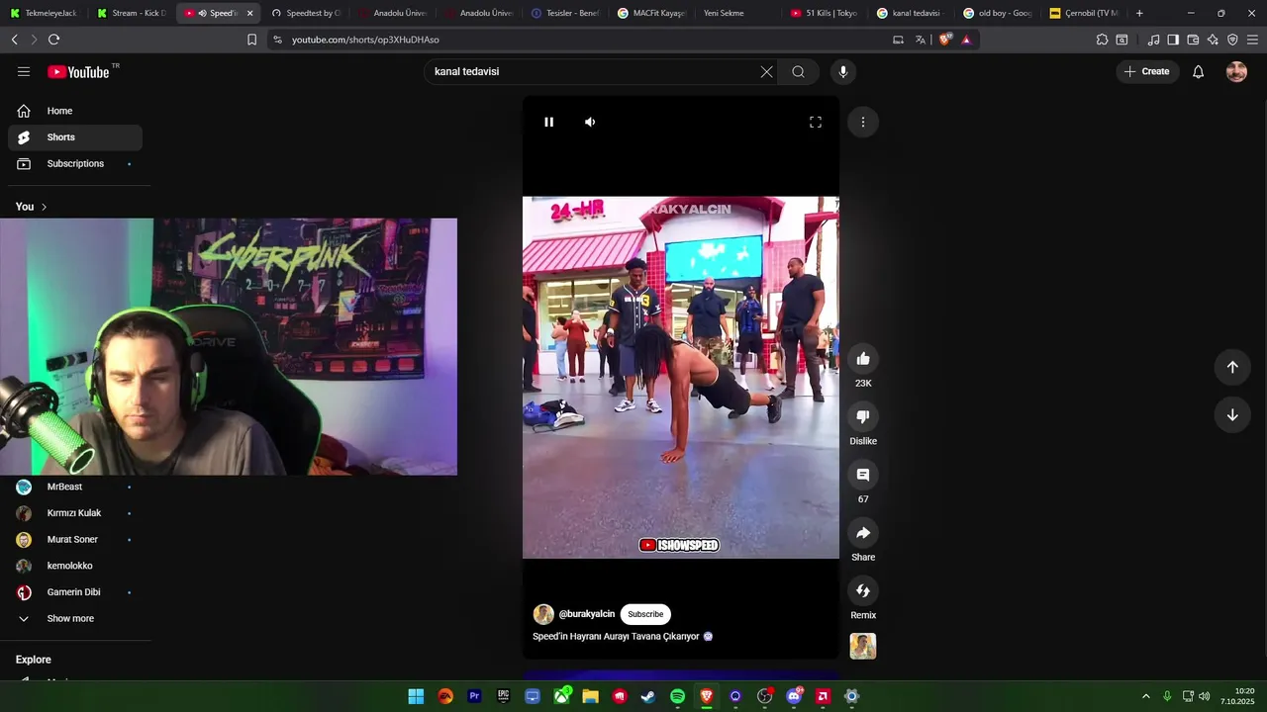Open Brave VPN shield icon
Viewport: 1267px width, 712px height.
(x=1232, y=40)
